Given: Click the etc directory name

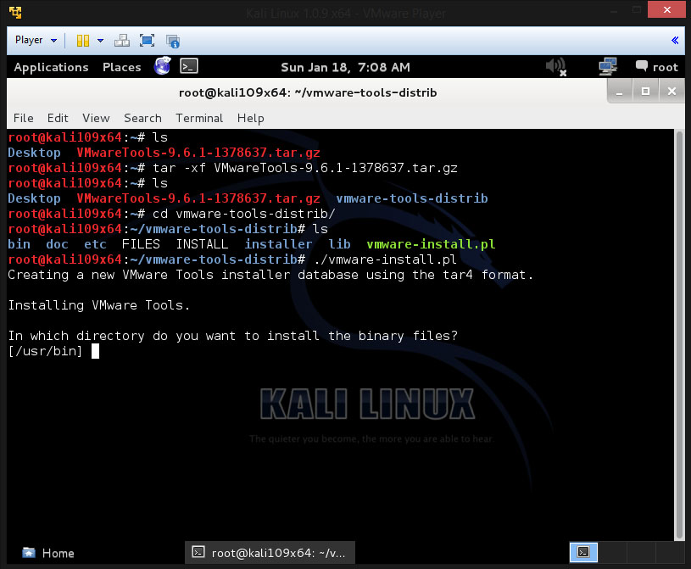Looking at the screenshot, I should tap(95, 244).
